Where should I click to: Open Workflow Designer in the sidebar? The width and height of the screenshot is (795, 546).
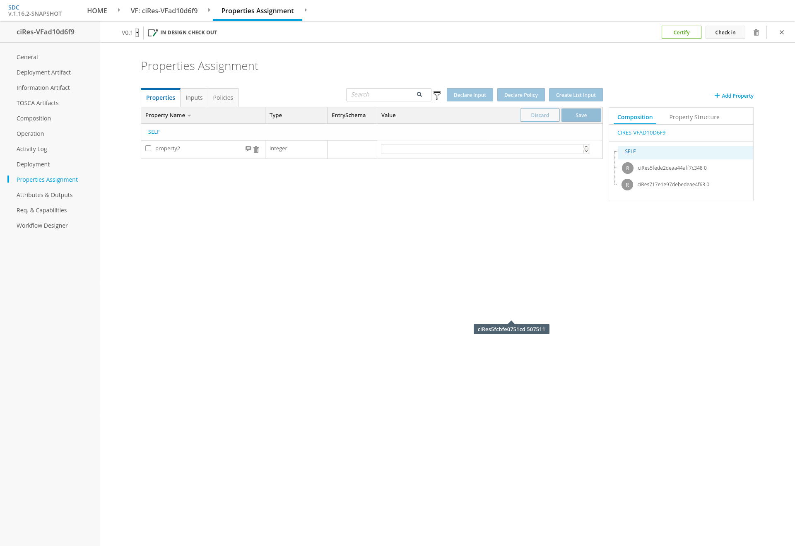42,226
